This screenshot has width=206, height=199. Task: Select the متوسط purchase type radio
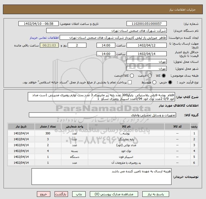click(154, 82)
